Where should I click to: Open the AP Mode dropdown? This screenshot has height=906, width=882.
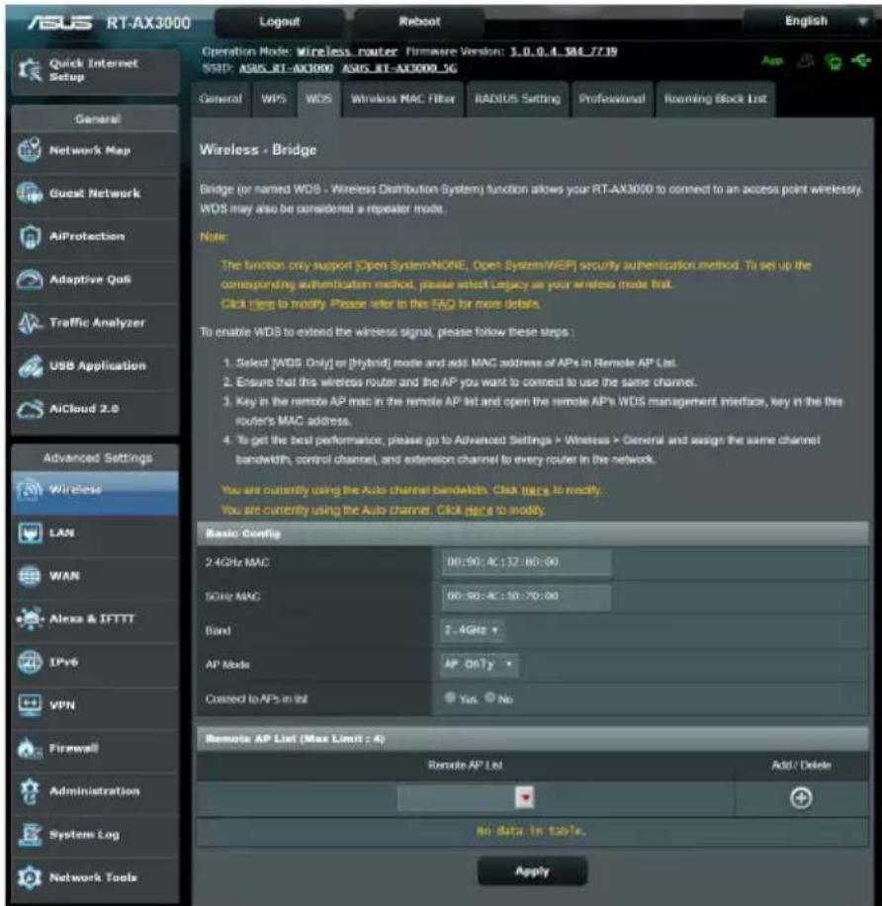479,665
